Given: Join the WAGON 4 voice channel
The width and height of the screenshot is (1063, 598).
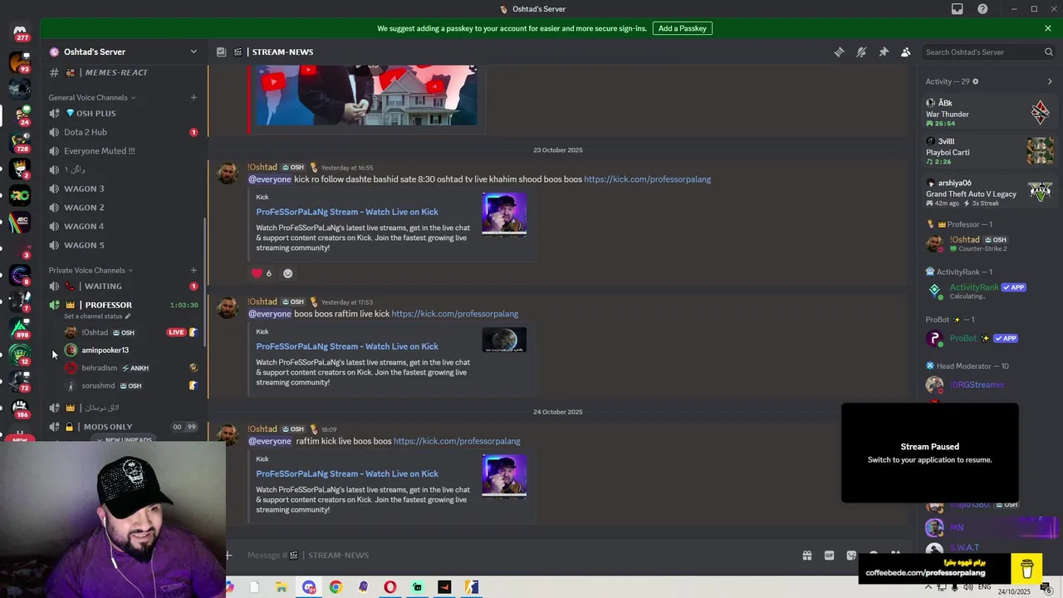Looking at the screenshot, I should pyautogui.click(x=125, y=226).
